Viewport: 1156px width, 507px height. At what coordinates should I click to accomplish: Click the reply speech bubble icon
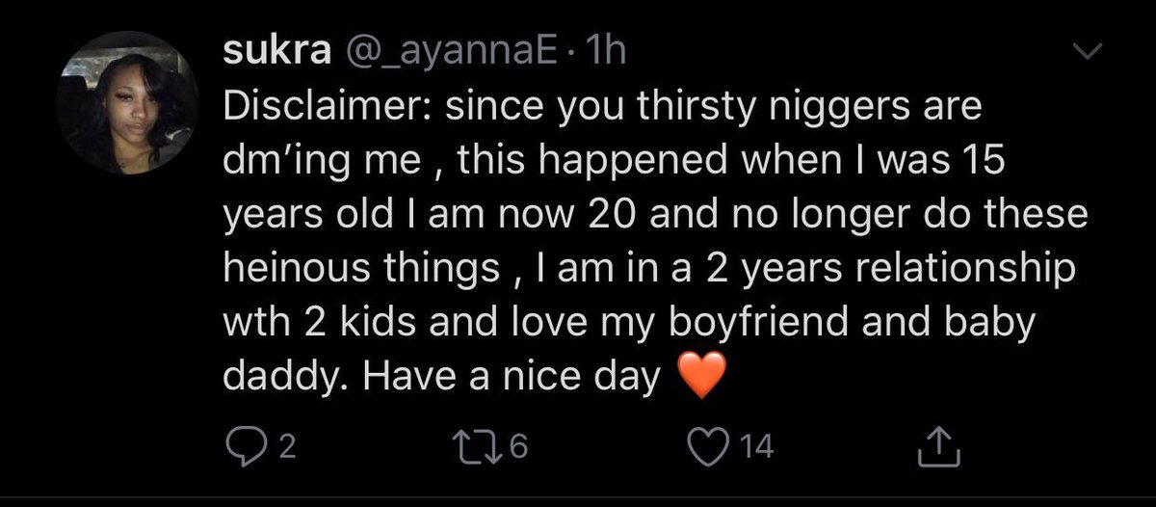click(x=240, y=445)
